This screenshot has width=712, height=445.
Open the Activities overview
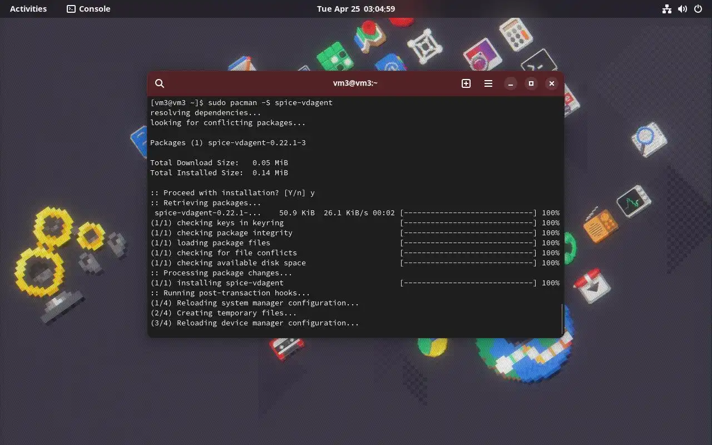tap(28, 9)
